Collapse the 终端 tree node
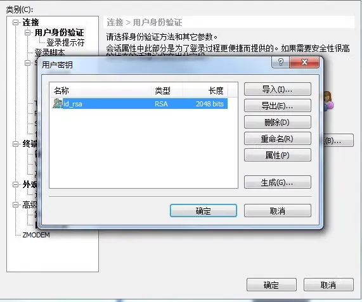This screenshot has width=362, height=302. 15,144
